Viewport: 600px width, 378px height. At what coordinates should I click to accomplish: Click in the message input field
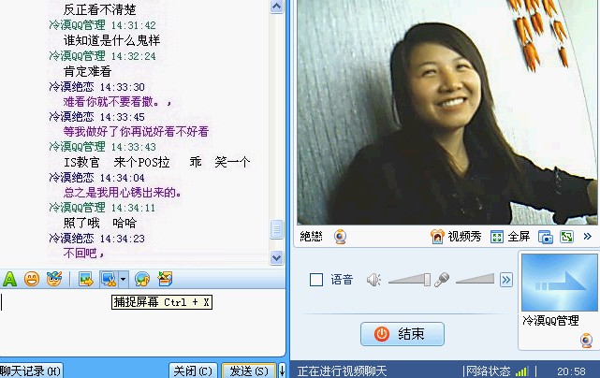click(142, 324)
